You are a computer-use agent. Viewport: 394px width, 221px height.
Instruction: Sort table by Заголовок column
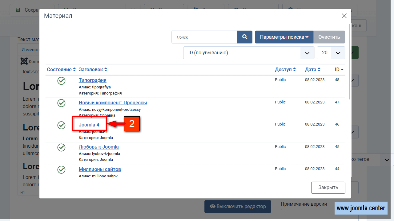(x=93, y=70)
